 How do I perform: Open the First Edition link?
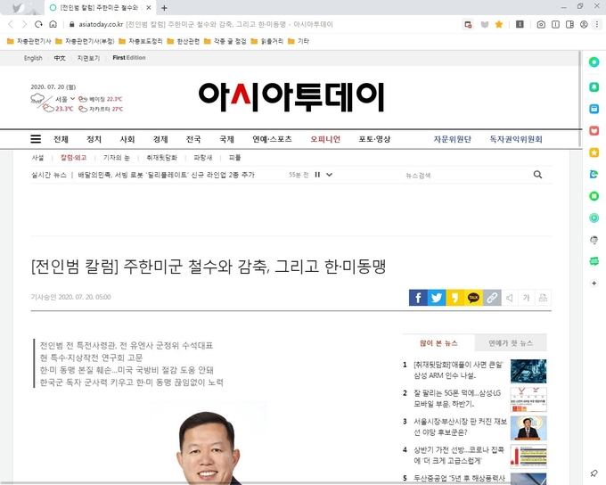pyautogui.click(x=129, y=58)
